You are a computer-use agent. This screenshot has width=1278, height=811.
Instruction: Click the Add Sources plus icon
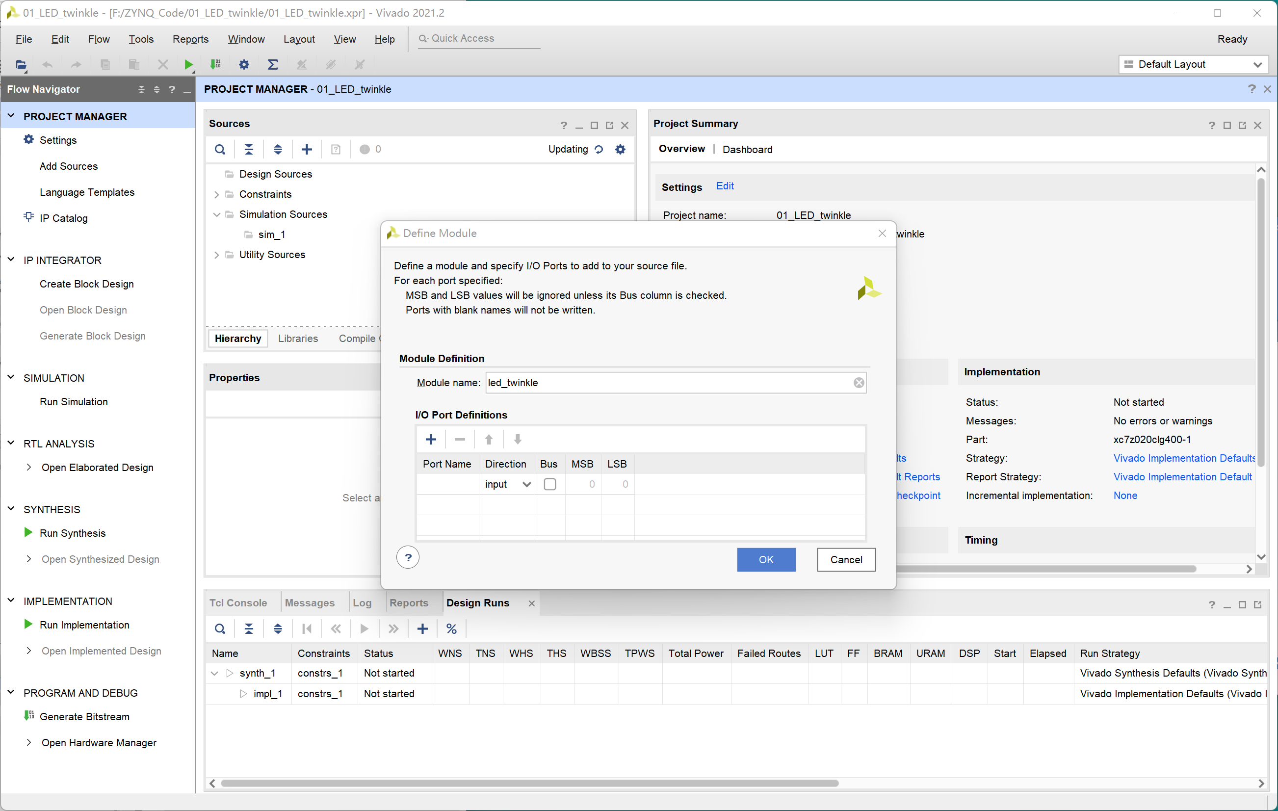(x=306, y=149)
